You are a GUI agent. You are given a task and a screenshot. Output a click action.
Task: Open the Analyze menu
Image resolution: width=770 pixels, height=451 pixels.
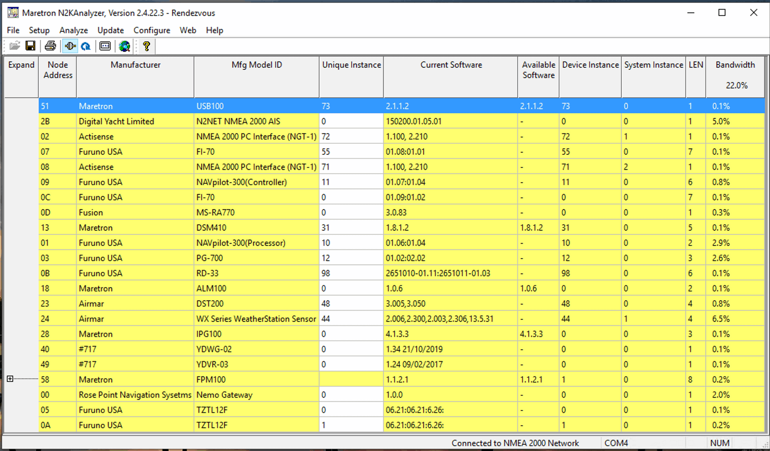pyautogui.click(x=73, y=30)
